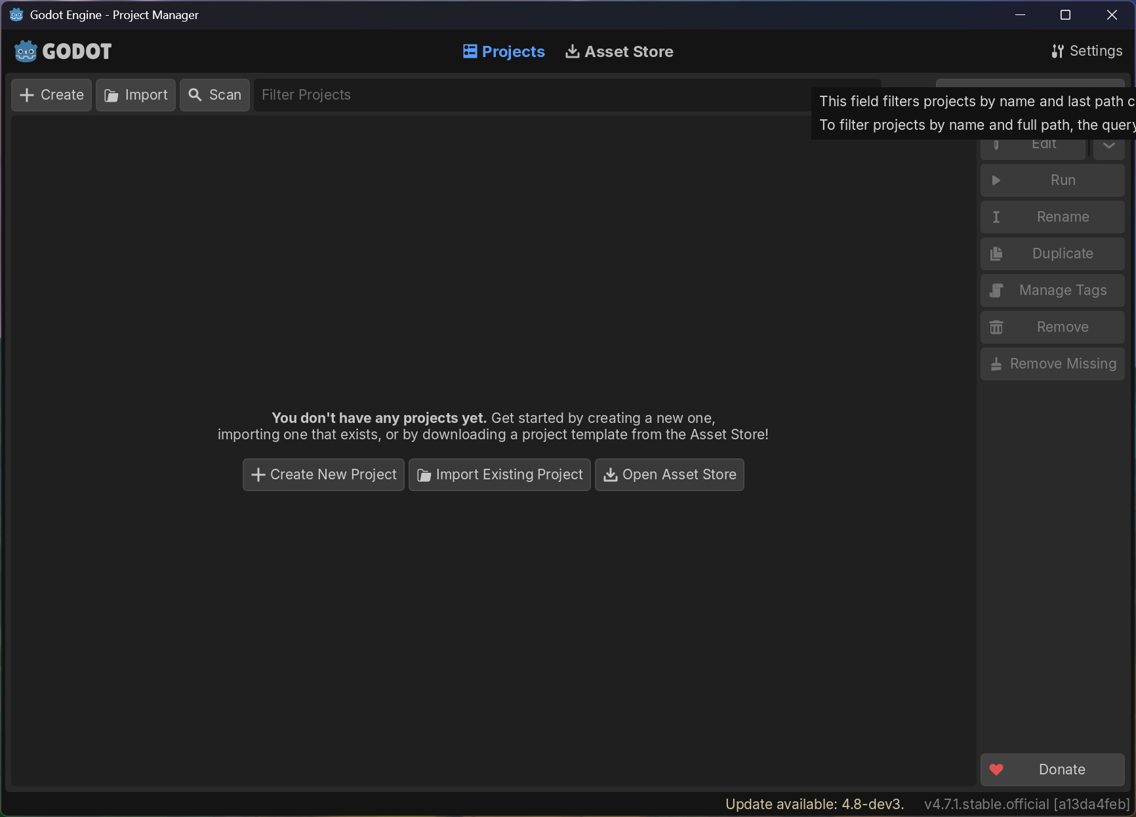
Task: Scan a folder for projects
Action: (x=214, y=95)
